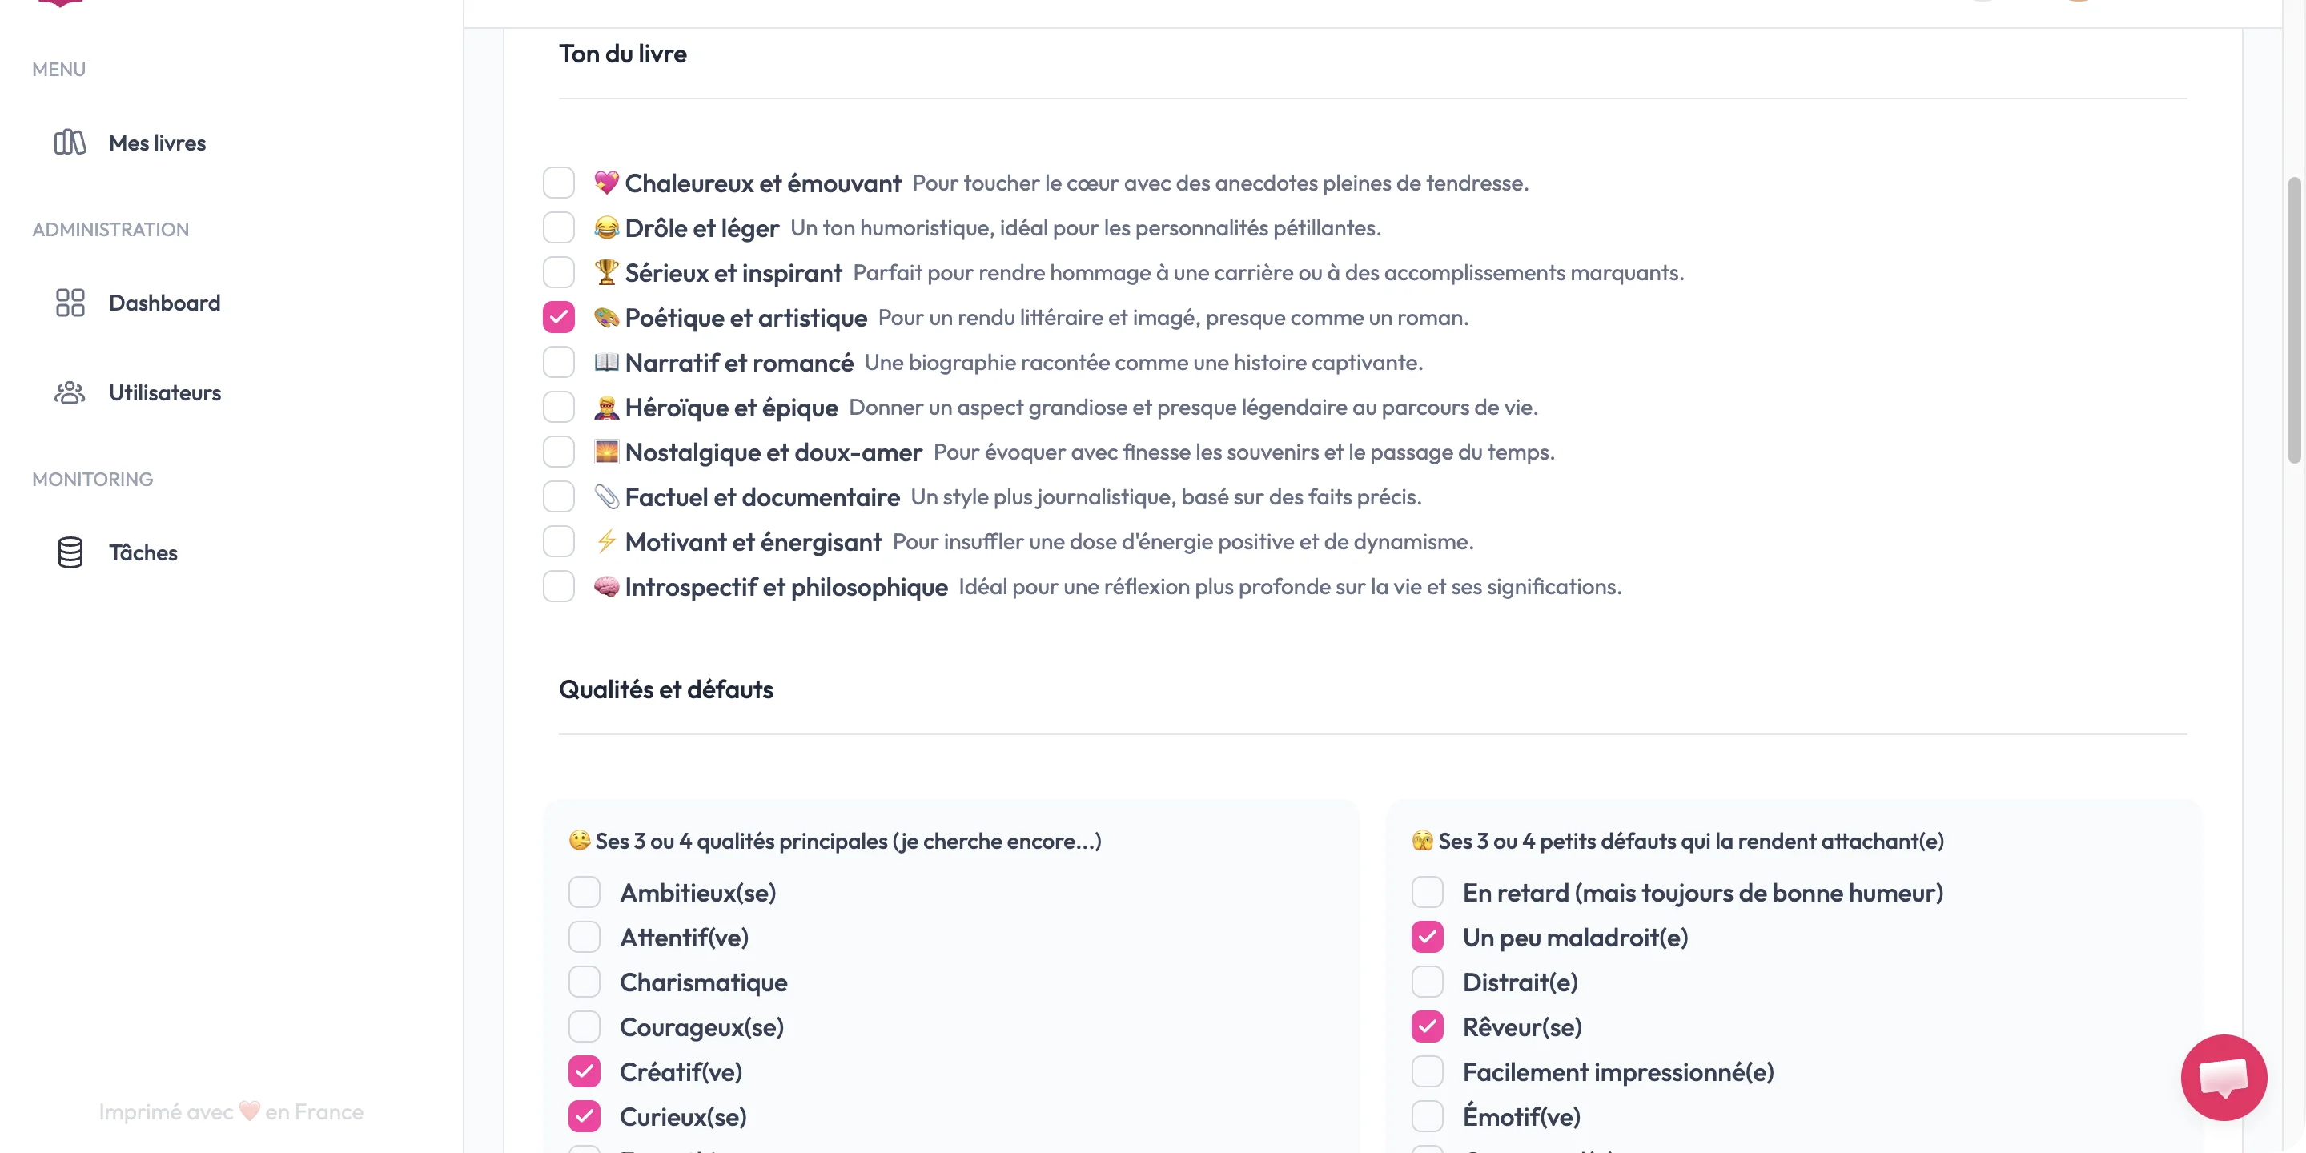Click the Nostalgique et doux-amer label
The image size is (2306, 1153).
pos(773,452)
